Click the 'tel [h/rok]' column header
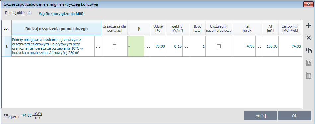Viewport: 315px width, 124px height. coord(247,28)
